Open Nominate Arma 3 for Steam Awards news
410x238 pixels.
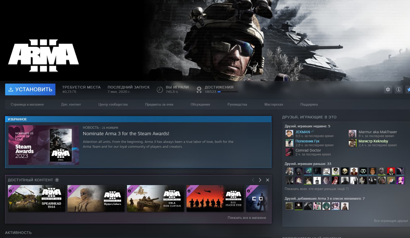coord(126,134)
